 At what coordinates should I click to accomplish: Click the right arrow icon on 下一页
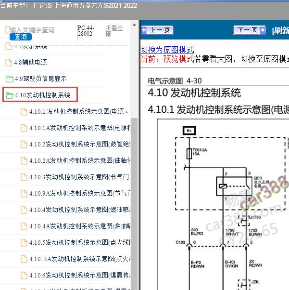[263, 30]
